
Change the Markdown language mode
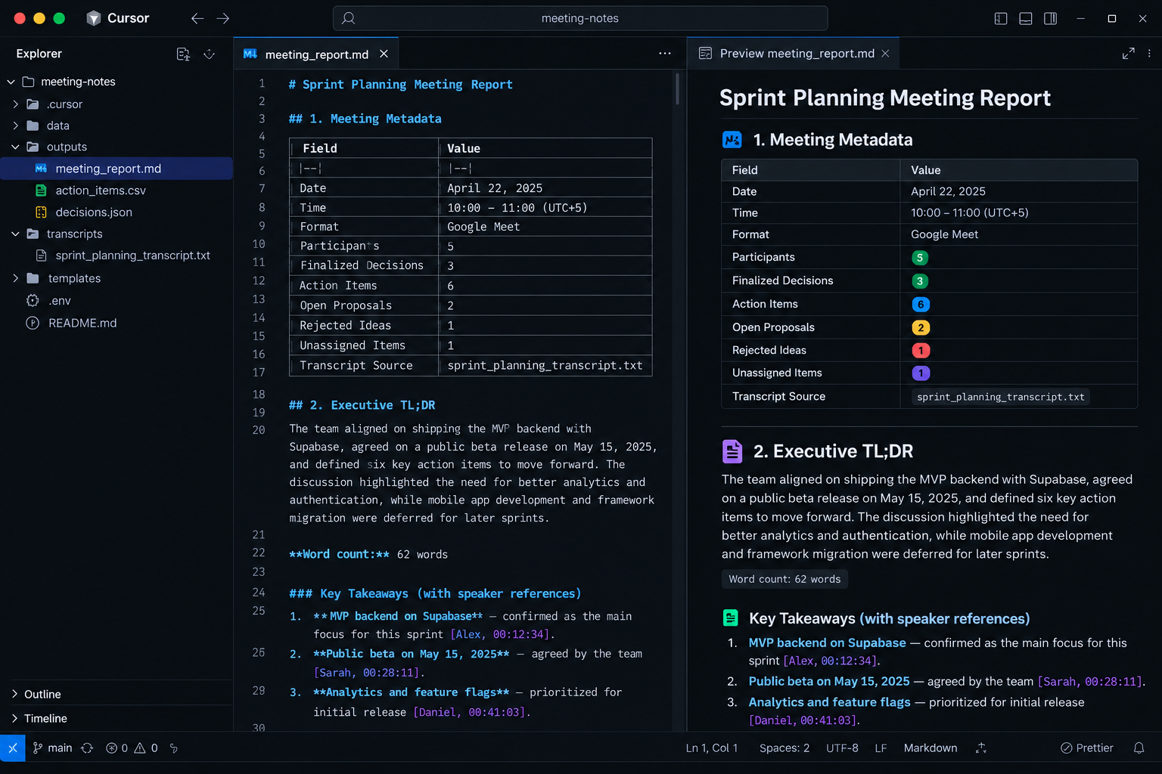pyautogui.click(x=931, y=748)
